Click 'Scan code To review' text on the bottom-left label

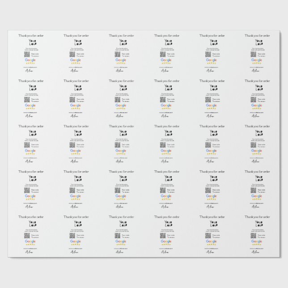pyautogui.click(x=37, y=237)
